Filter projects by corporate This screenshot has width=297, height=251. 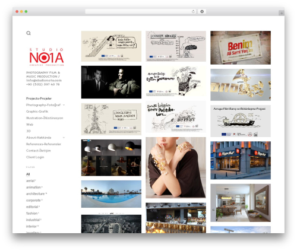pos(33,201)
